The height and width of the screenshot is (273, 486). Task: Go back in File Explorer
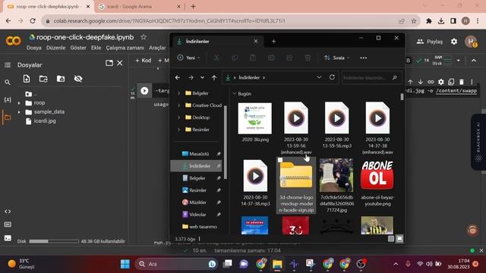point(178,77)
